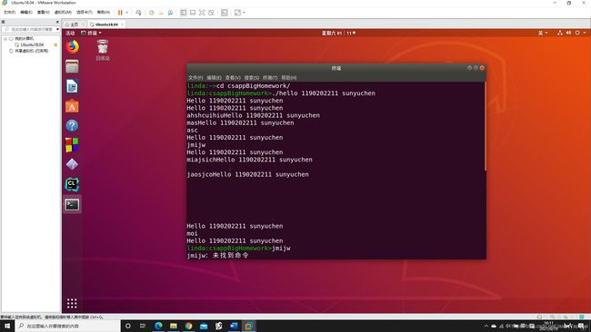This screenshot has width=591, height=332.
Task: Click the library search input field
Action: pyautogui.click(x=29, y=29)
